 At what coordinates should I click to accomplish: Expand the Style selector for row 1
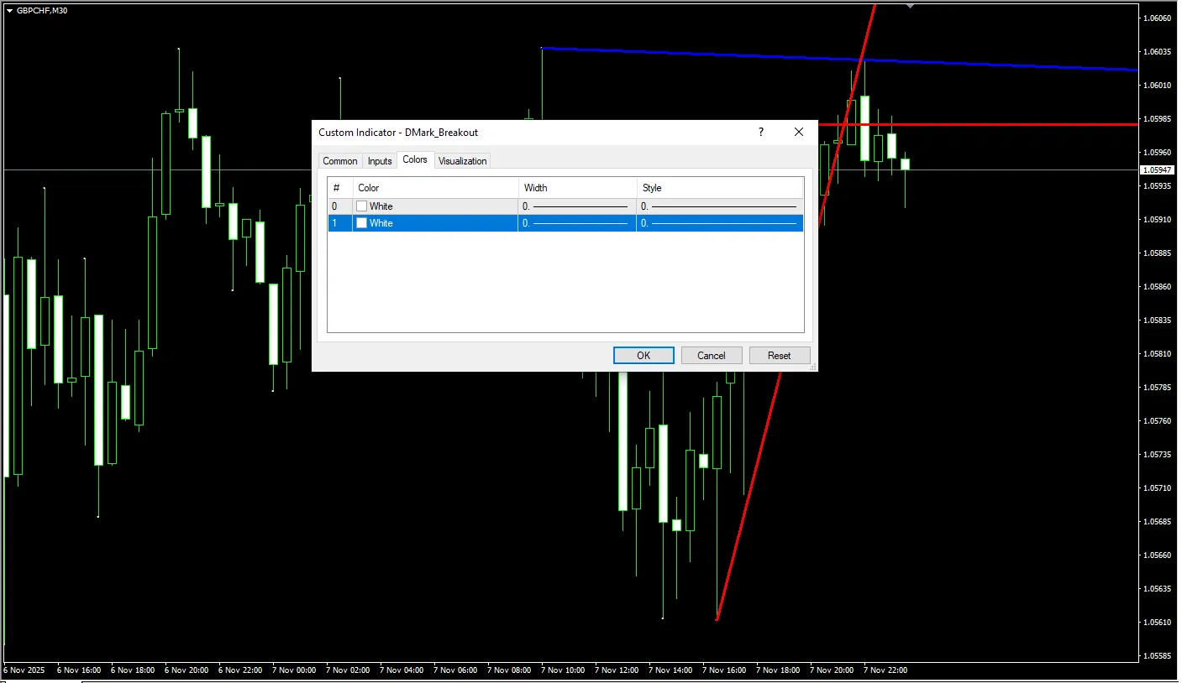click(719, 223)
